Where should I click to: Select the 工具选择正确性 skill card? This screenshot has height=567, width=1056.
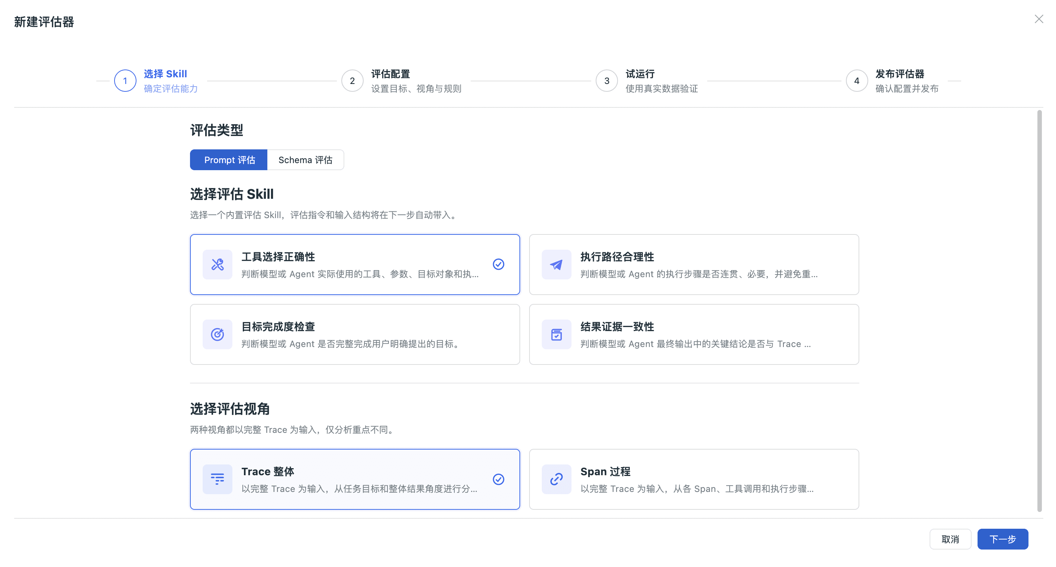click(x=355, y=265)
